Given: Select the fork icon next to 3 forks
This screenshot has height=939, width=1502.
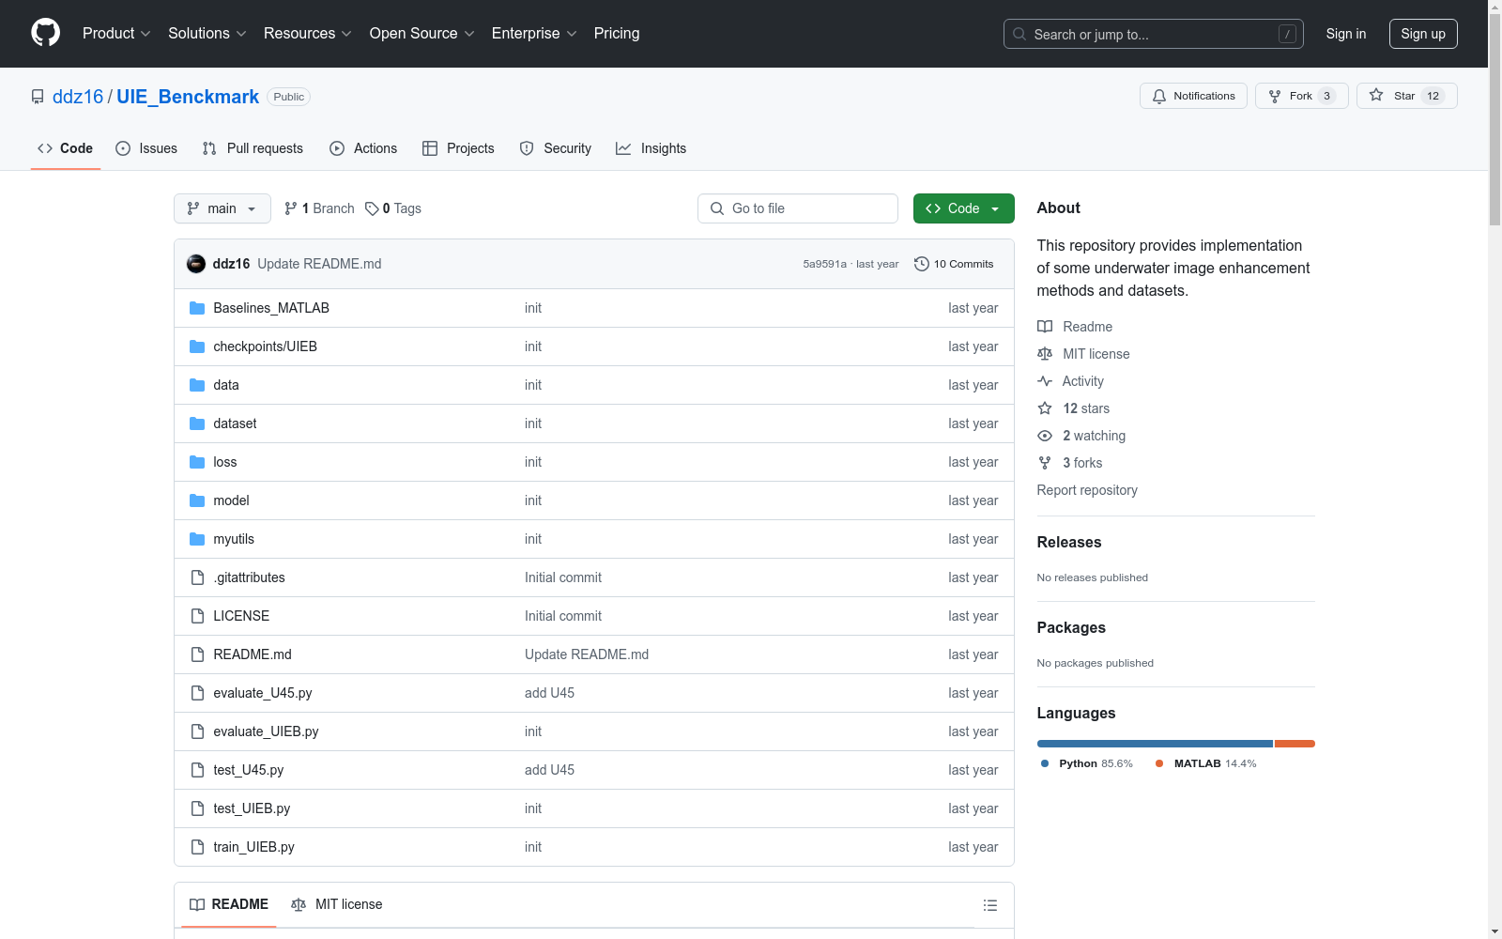Looking at the screenshot, I should click(x=1045, y=463).
